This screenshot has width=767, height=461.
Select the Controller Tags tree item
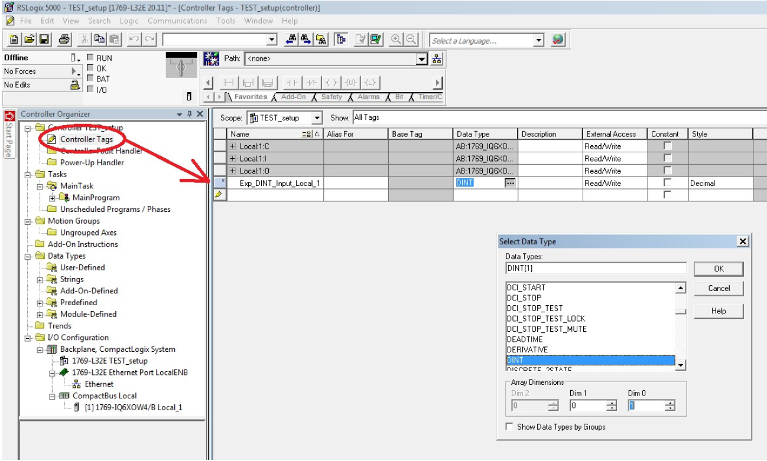click(x=86, y=139)
